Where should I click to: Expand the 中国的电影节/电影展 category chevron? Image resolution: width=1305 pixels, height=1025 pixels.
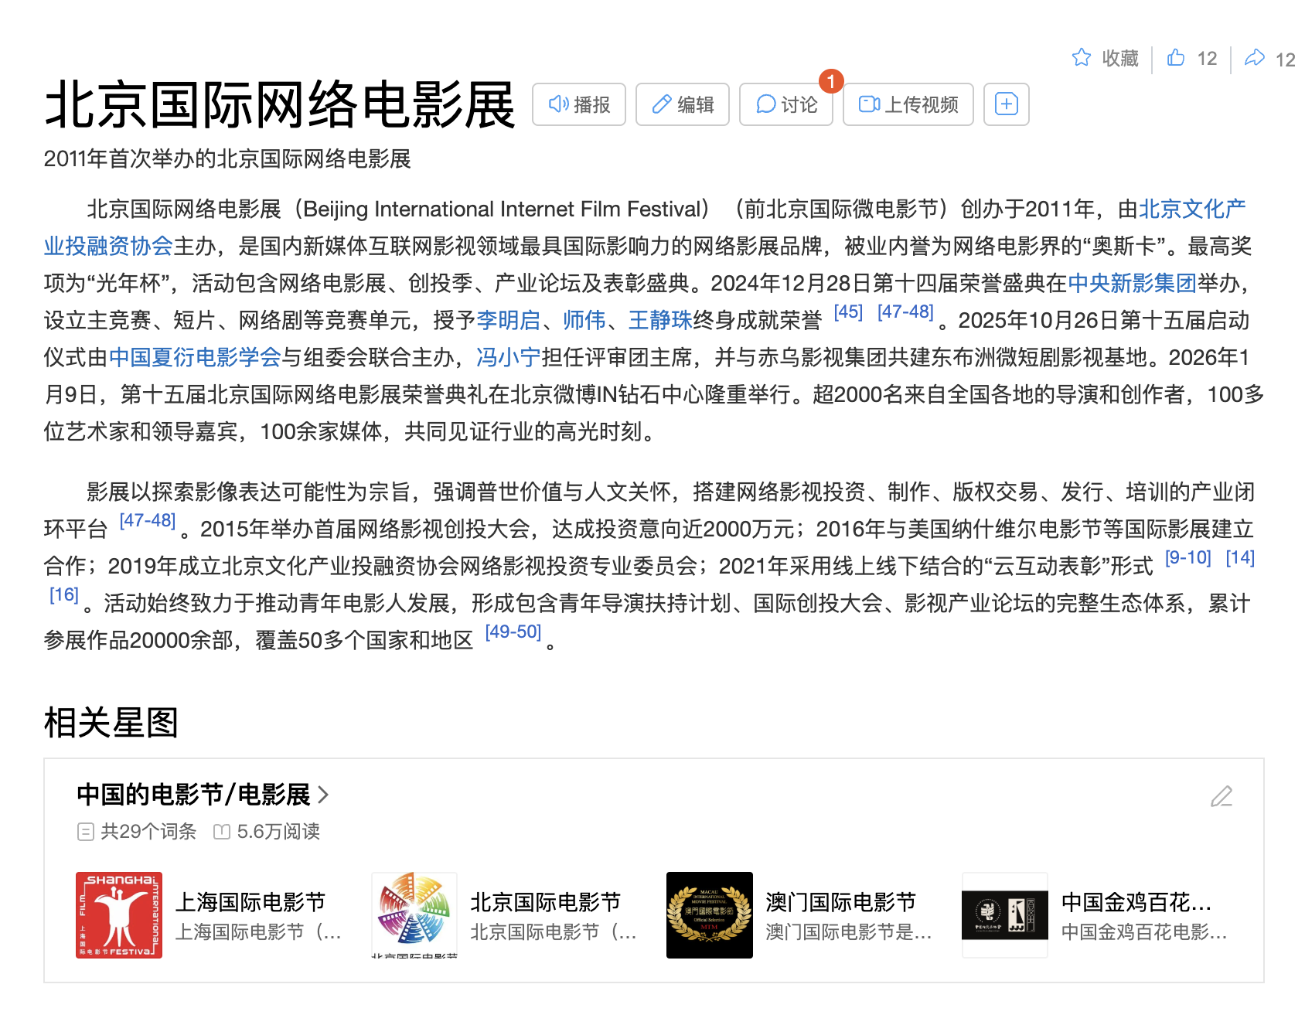pyautogui.click(x=324, y=795)
